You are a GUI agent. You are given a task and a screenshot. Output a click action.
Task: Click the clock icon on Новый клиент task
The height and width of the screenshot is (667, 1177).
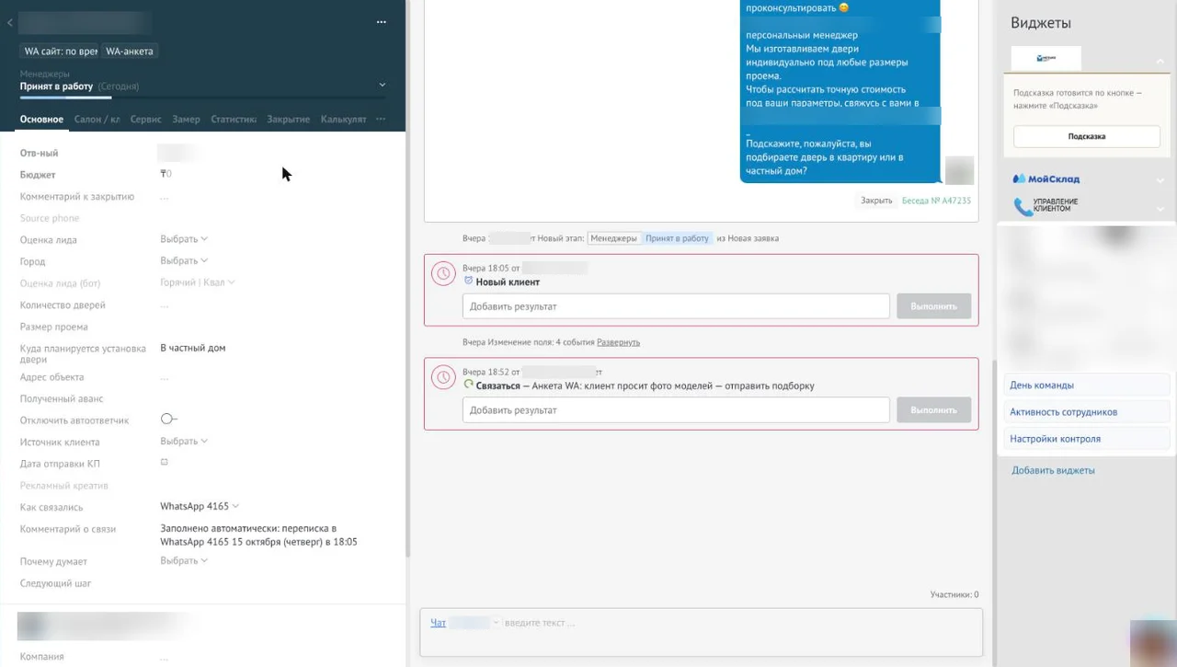coord(443,273)
